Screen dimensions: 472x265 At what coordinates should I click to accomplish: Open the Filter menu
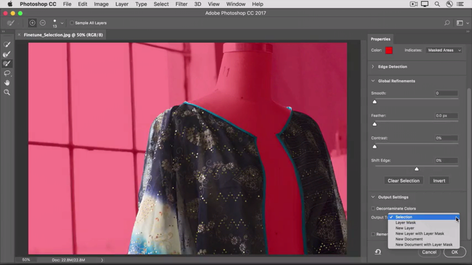(181, 4)
